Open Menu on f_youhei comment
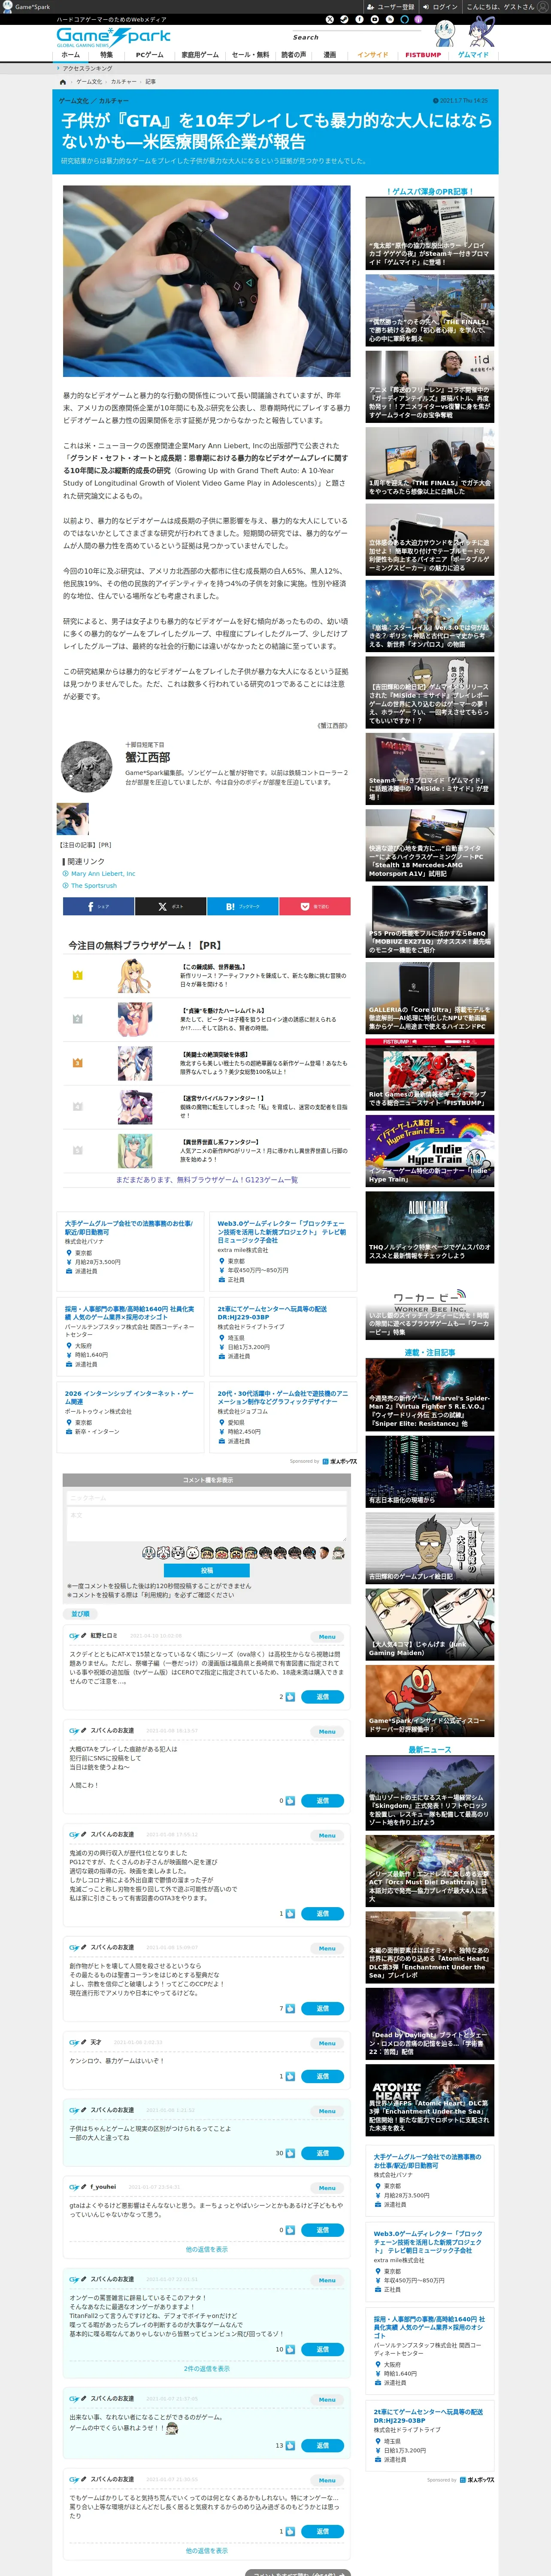This screenshot has width=551, height=2576. point(327,2188)
